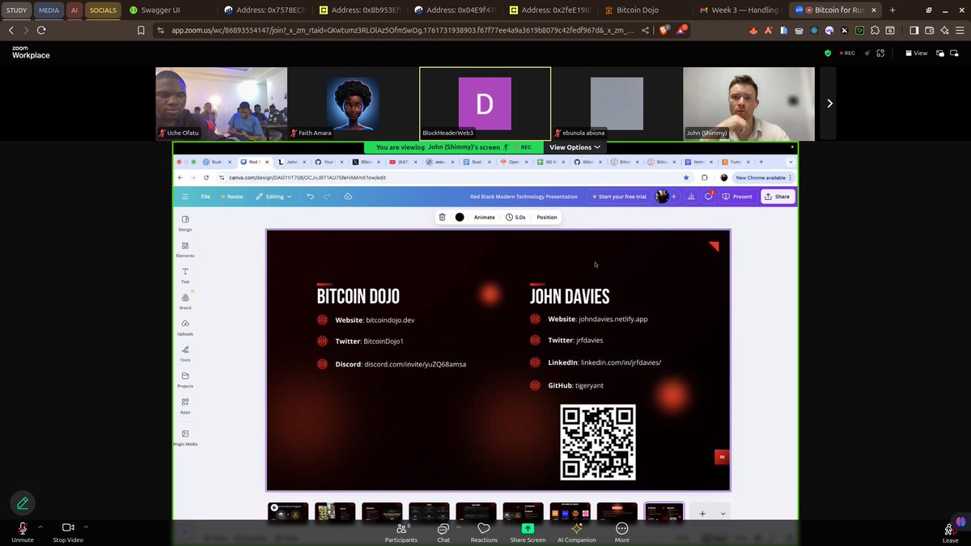
Task: Click the Zoom encryption shield icon
Action: 827,53
